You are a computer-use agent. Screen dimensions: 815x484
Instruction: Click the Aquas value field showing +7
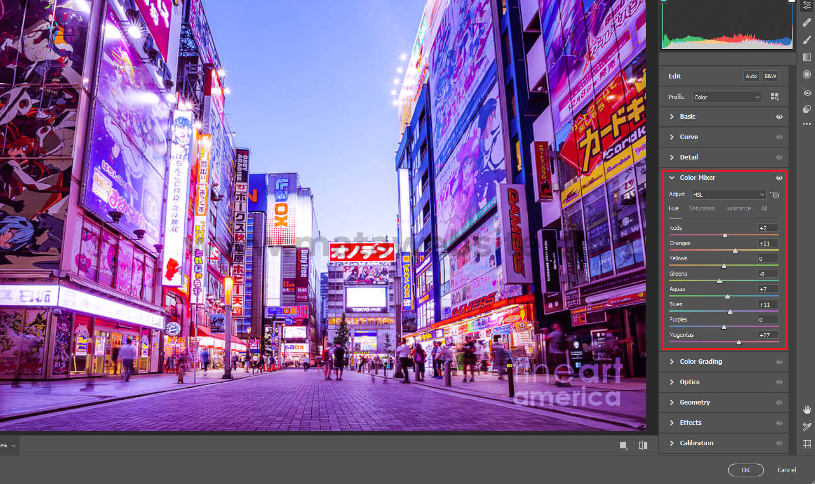[768, 289]
